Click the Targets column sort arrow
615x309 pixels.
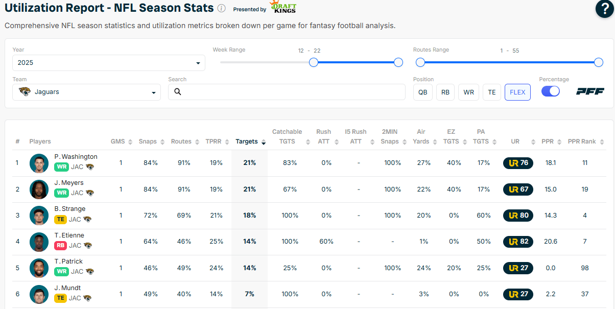[264, 142]
